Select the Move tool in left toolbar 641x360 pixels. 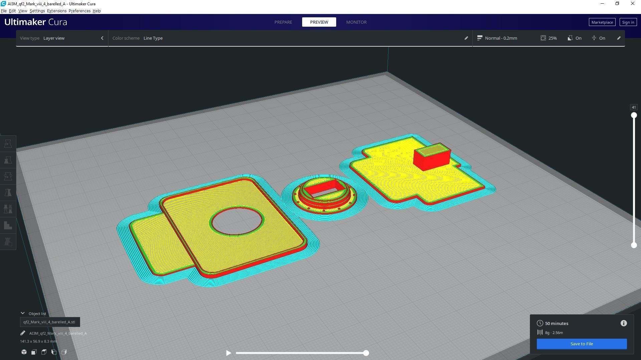point(8,144)
